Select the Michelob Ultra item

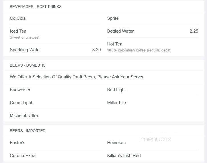click(x=24, y=116)
